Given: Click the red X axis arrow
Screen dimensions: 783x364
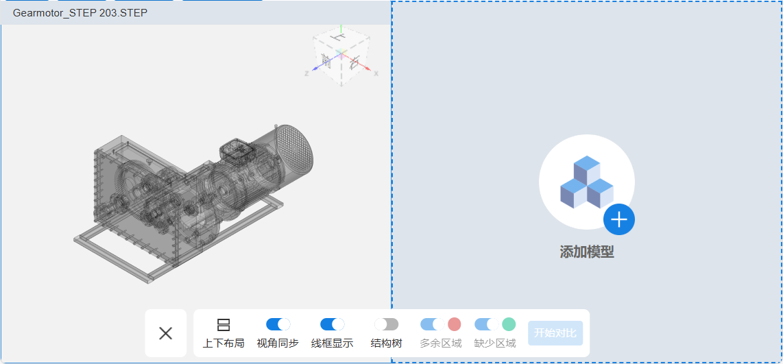Looking at the screenshot, I should click(369, 70).
